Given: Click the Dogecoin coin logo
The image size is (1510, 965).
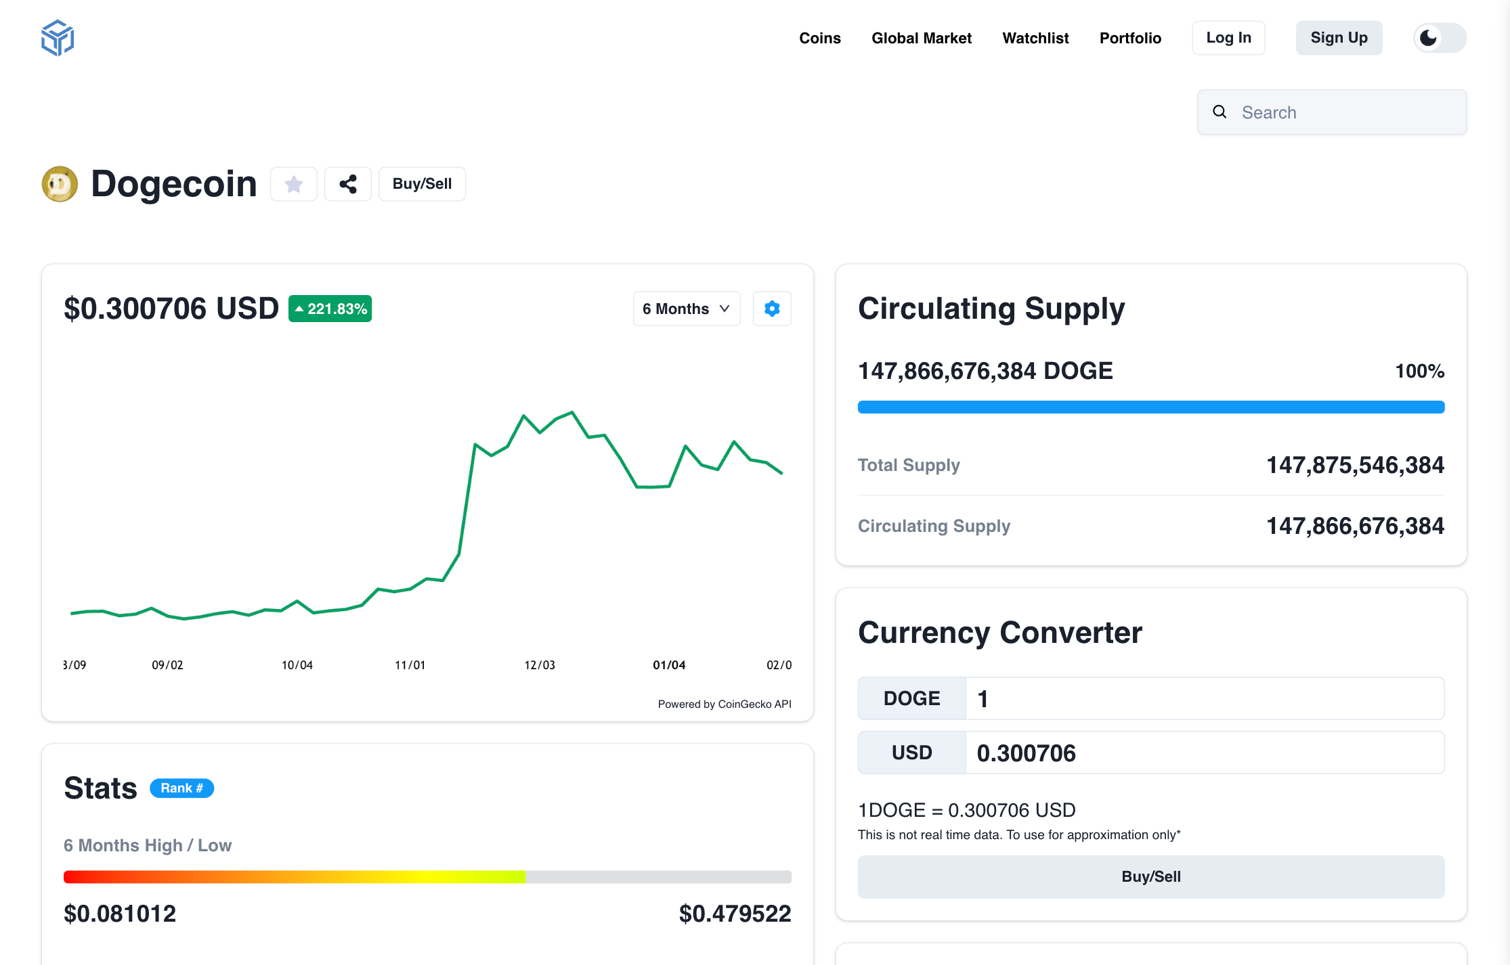Looking at the screenshot, I should (60, 184).
